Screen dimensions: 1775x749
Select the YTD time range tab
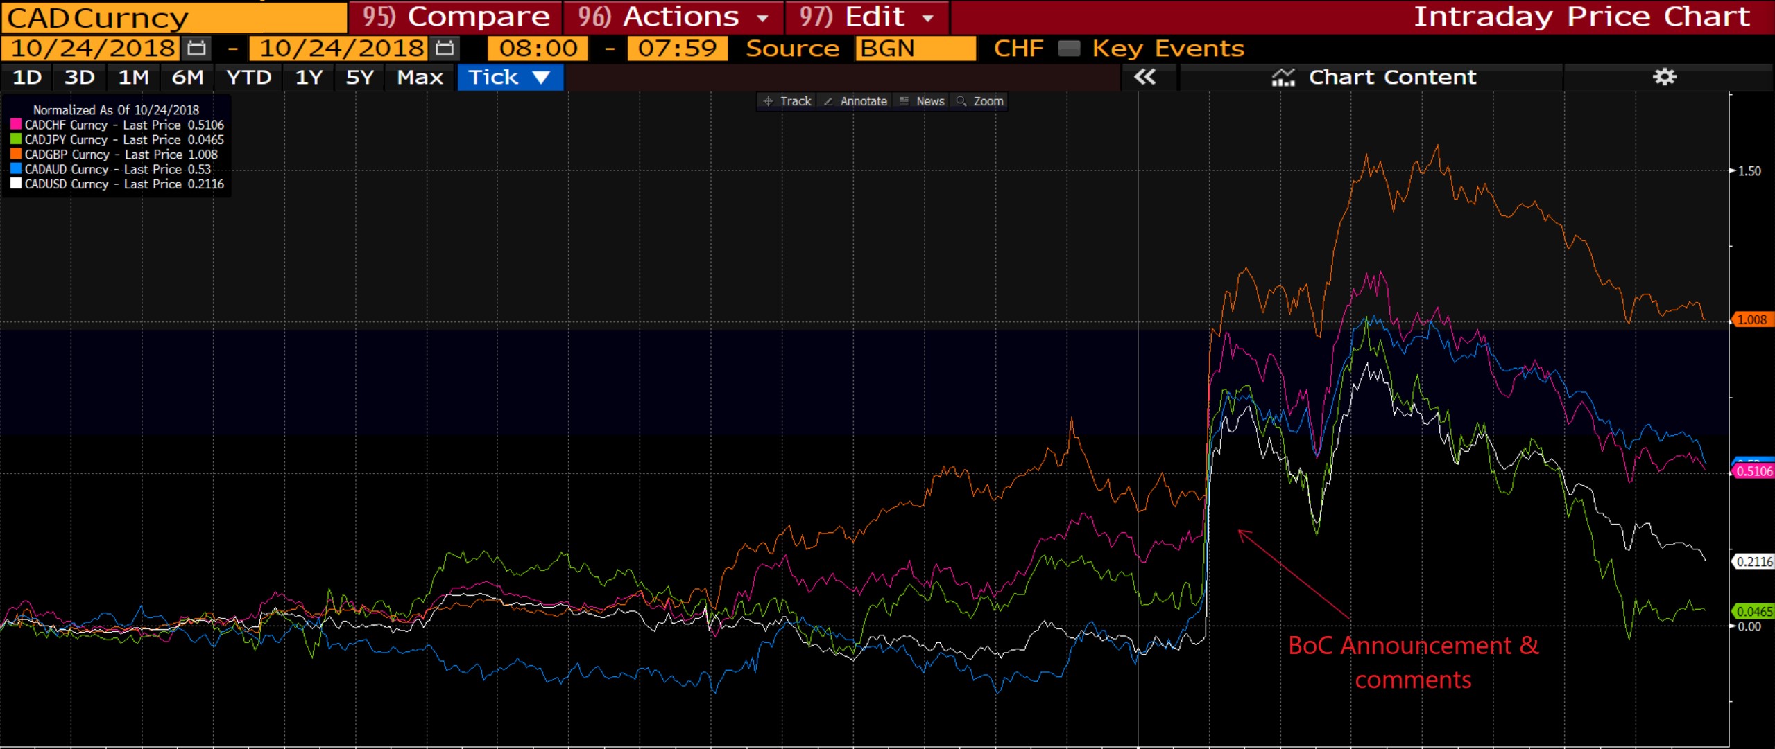click(248, 77)
